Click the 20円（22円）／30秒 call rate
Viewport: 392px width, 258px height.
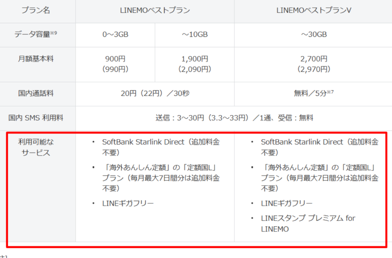pyautogui.click(x=155, y=93)
